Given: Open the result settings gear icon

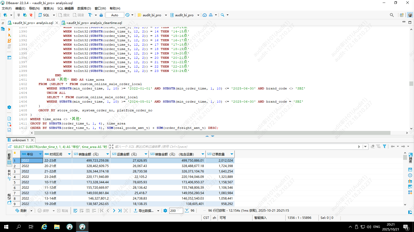Looking at the screenshot, I should tap(165, 211).
